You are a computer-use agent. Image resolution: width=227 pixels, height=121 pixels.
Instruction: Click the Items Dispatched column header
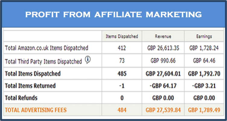pos(122,36)
